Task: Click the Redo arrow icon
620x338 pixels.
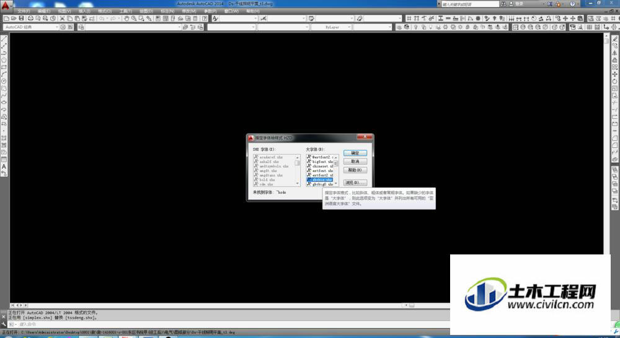Action: click(113, 18)
